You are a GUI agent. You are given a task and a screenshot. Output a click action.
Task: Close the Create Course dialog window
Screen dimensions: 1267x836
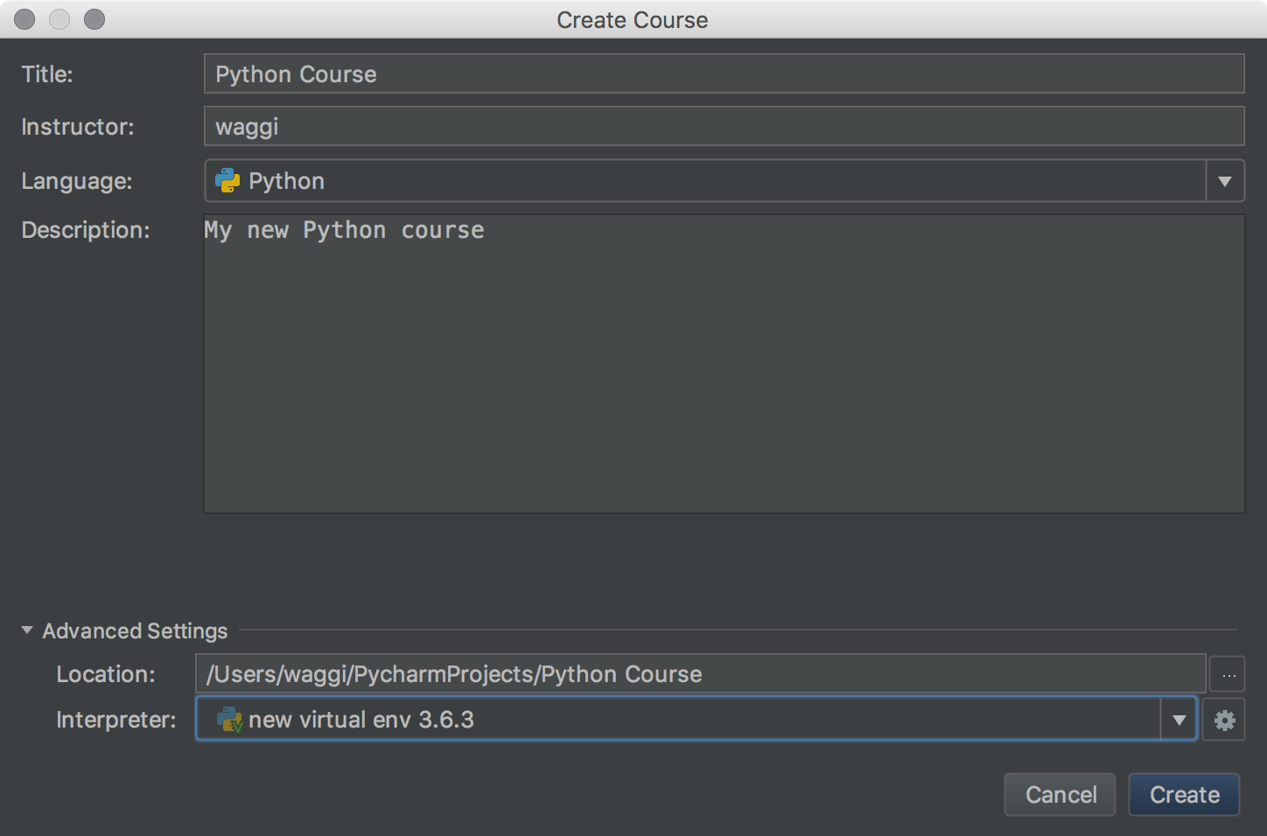(x=24, y=19)
